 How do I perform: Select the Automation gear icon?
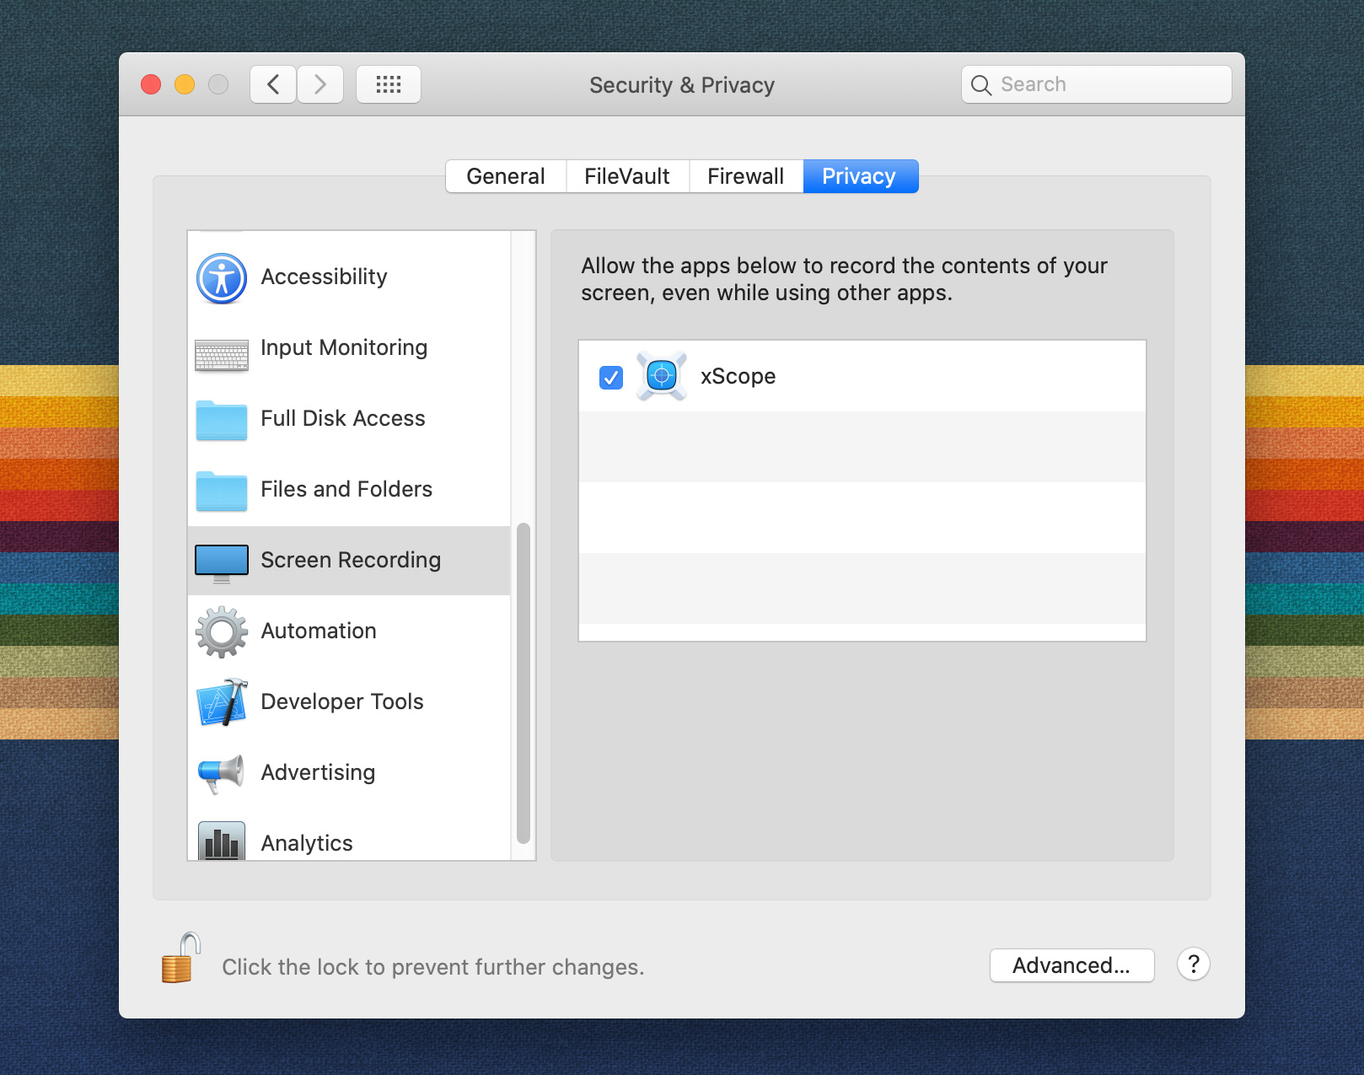coord(222,632)
